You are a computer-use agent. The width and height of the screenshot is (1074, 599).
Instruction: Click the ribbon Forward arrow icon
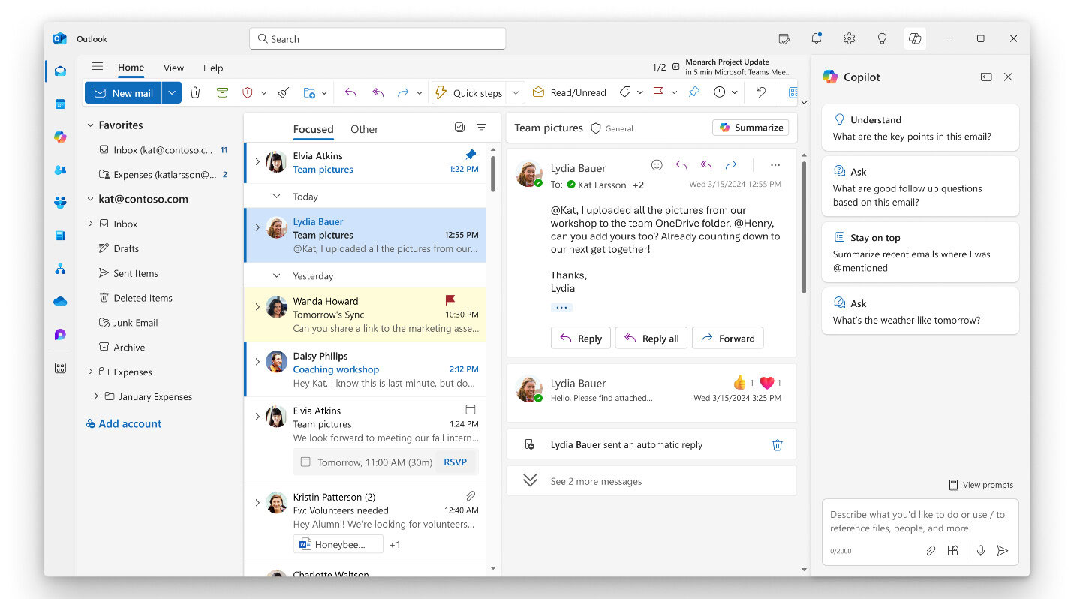click(403, 92)
